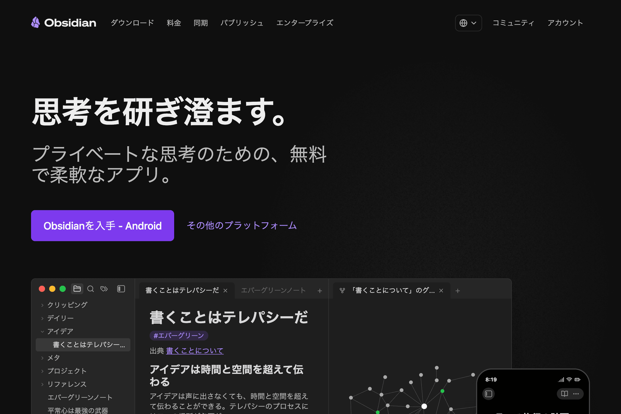621x414 pixels.
Task: Click graph view icon on graph tab
Action: (x=342, y=291)
